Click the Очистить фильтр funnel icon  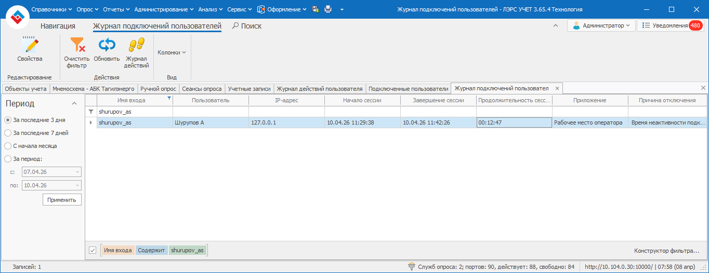coord(77,46)
